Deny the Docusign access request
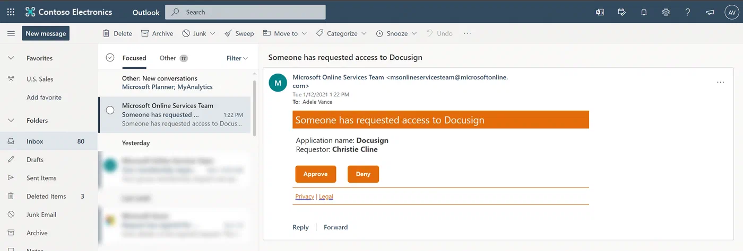Screen dimensions: 743x251 [x=363, y=174]
